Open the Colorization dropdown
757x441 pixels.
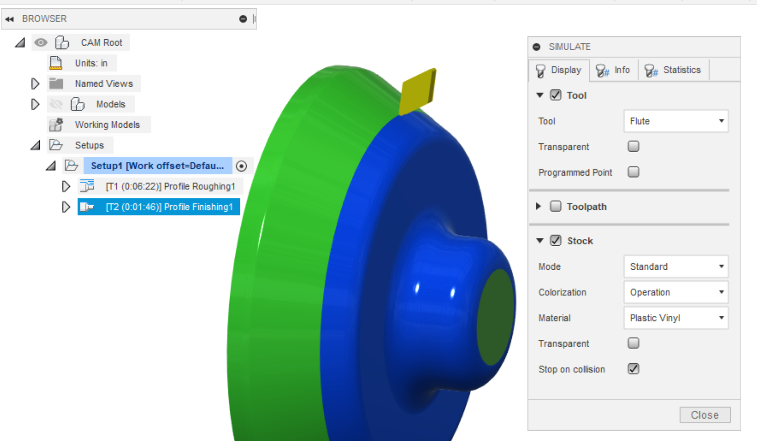click(676, 292)
